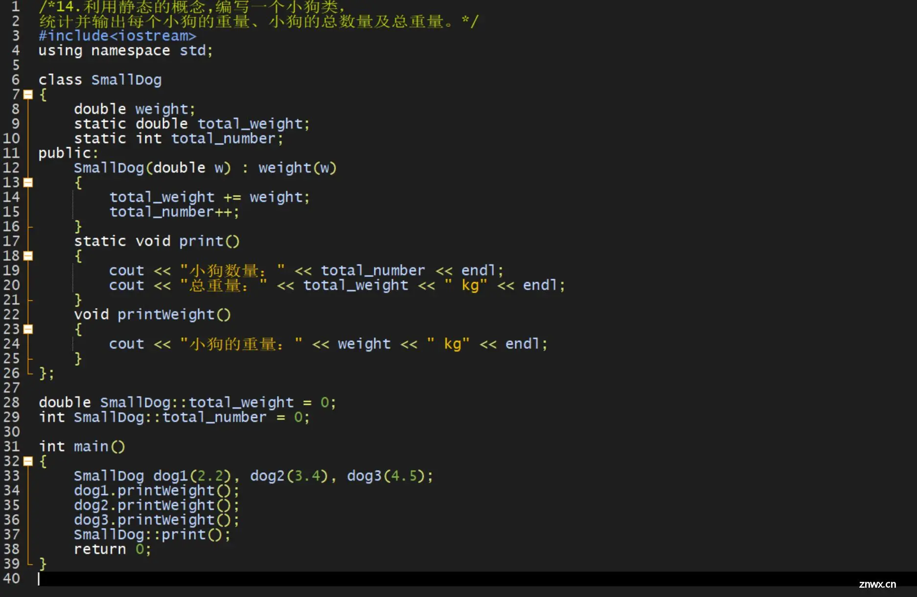Collapse the print function fold at line 18
Image resolution: width=917 pixels, height=597 pixels.
point(28,256)
